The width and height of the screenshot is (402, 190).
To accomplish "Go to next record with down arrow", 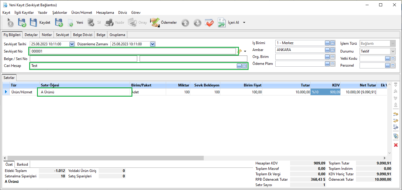I will coord(197,23).
